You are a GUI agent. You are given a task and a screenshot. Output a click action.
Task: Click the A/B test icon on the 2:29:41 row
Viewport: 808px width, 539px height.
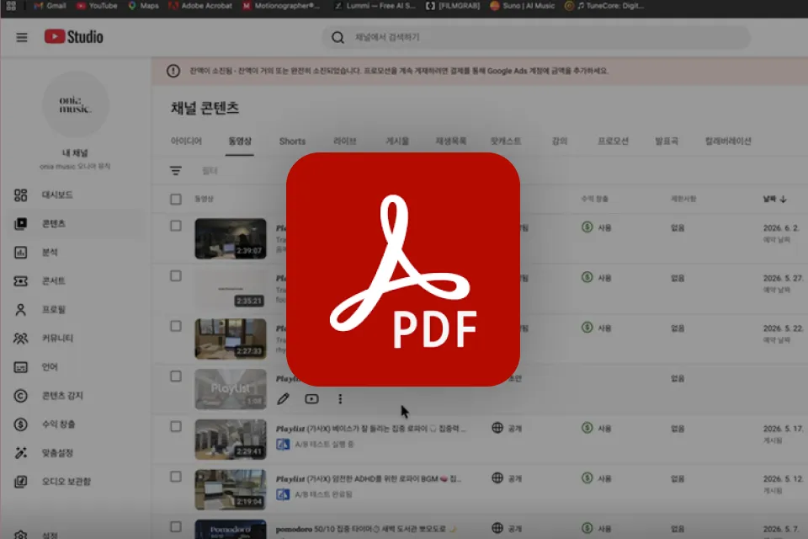pyautogui.click(x=283, y=444)
